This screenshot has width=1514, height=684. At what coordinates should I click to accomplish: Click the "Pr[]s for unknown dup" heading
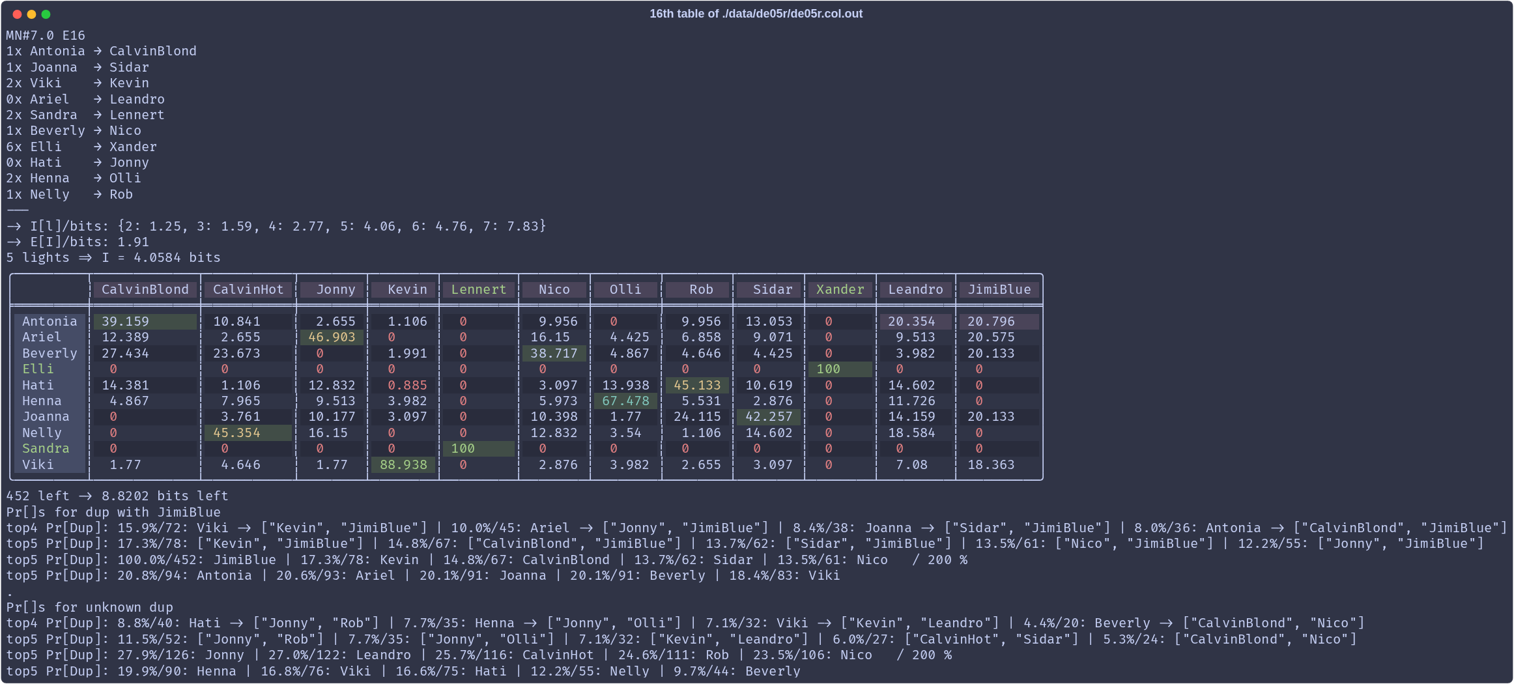point(90,608)
